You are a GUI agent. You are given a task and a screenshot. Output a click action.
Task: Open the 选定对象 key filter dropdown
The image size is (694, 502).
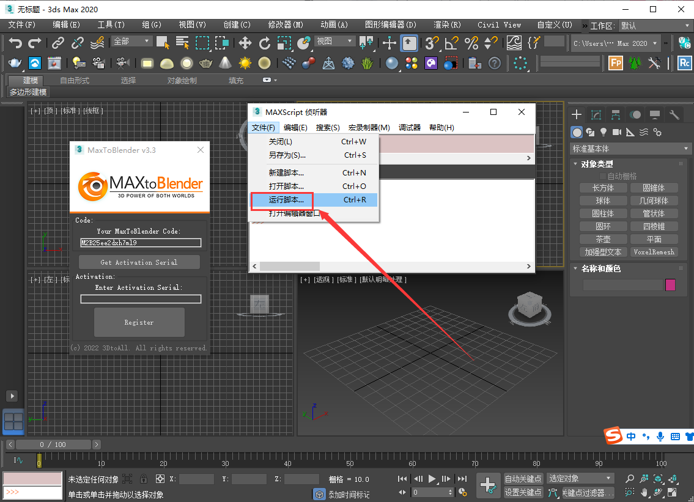[x=580, y=479]
